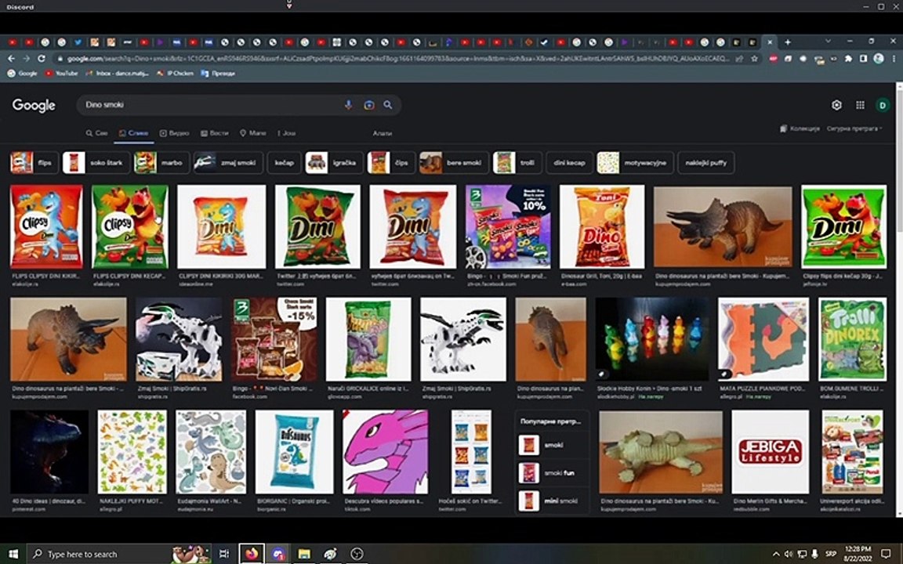Filter by the 'soko štark' chip
Viewport: 903px width, 564px height.
[95, 163]
